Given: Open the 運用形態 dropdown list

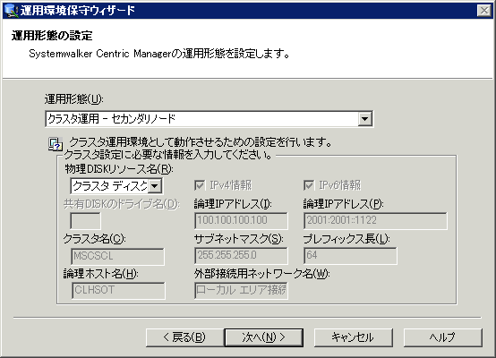Looking at the screenshot, I should [365, 119].
